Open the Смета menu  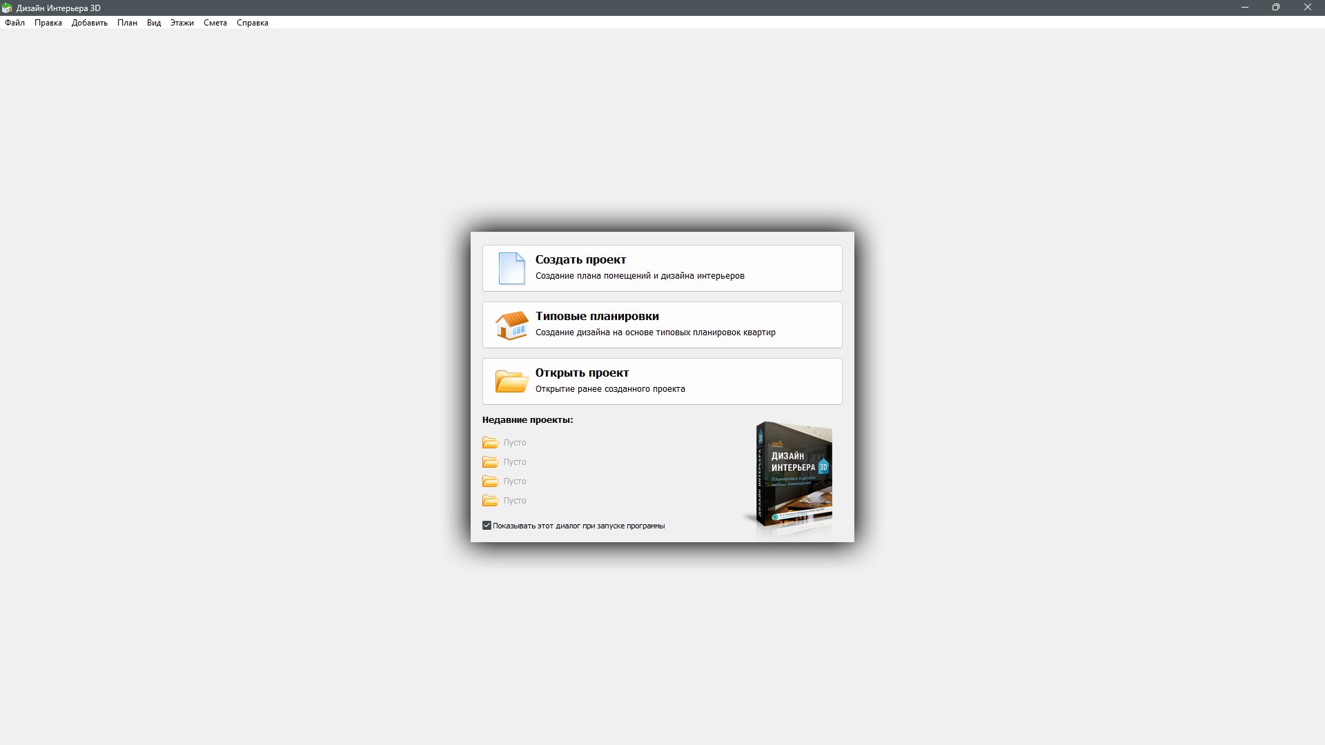point(215,23)
